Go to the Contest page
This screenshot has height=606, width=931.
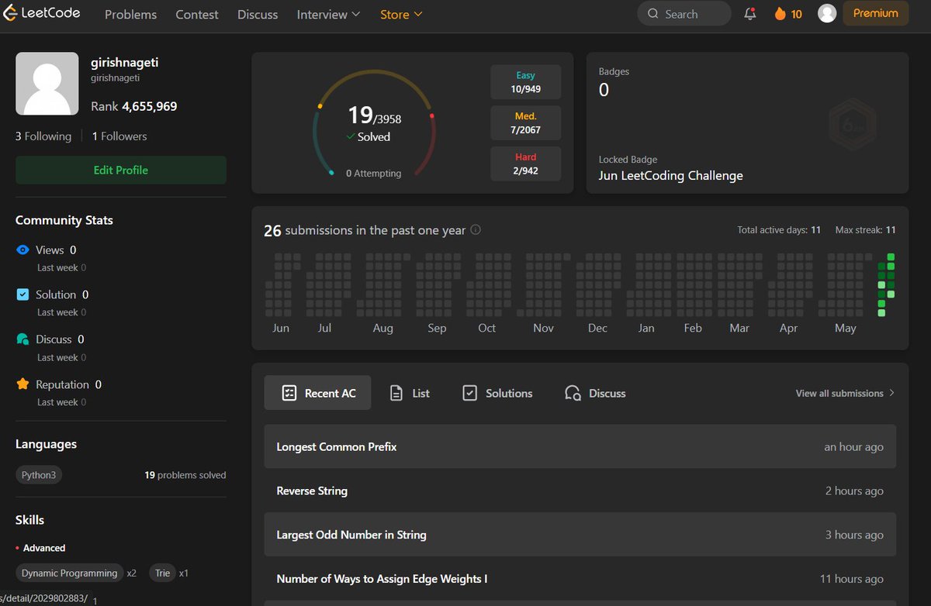click(x=197, y=14)
